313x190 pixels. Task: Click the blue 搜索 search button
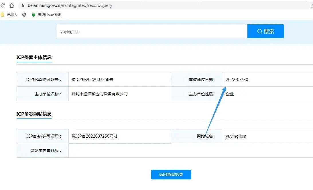(265, 31)
